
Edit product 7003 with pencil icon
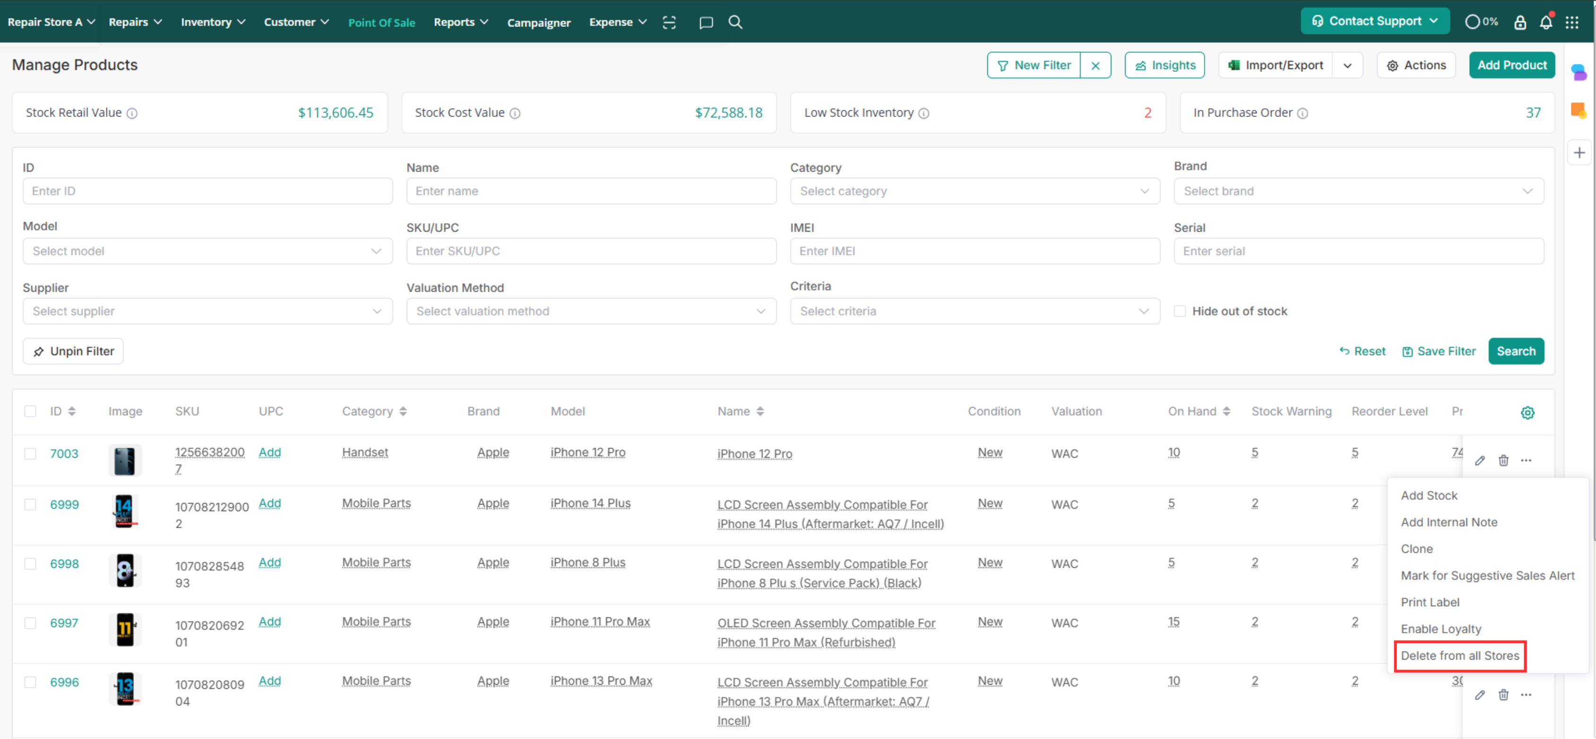[x=1480, y=460]
